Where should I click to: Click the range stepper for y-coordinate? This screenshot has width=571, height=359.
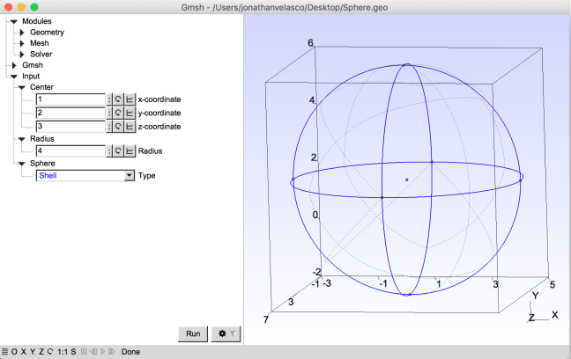[x=110, y=114]
